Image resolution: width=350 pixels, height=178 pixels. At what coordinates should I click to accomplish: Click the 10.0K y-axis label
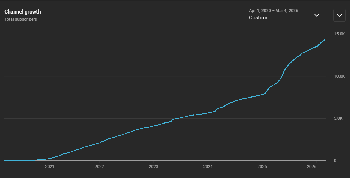point(339,76)
